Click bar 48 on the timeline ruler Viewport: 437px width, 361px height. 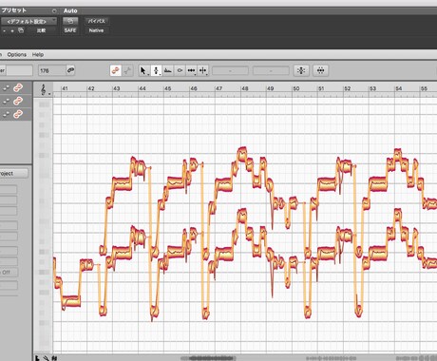pos(245,88)
